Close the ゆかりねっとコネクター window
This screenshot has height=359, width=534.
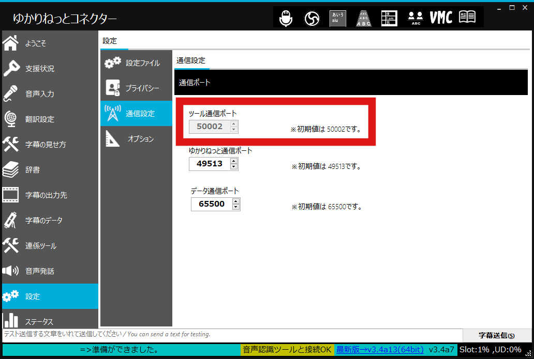[x=525, y=7]
